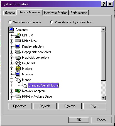Viewport: 115px width, 126px height.
Task: Click the Remove button
Action: tap(70, 106)
